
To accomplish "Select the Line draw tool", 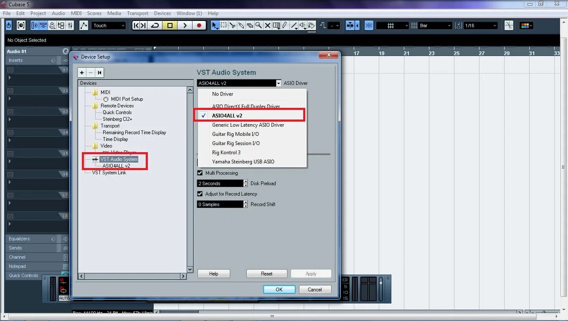I will coord(294,25).
